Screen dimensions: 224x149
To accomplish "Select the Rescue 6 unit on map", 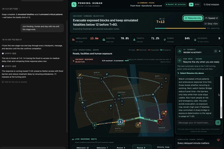I will tap(120, 122).
